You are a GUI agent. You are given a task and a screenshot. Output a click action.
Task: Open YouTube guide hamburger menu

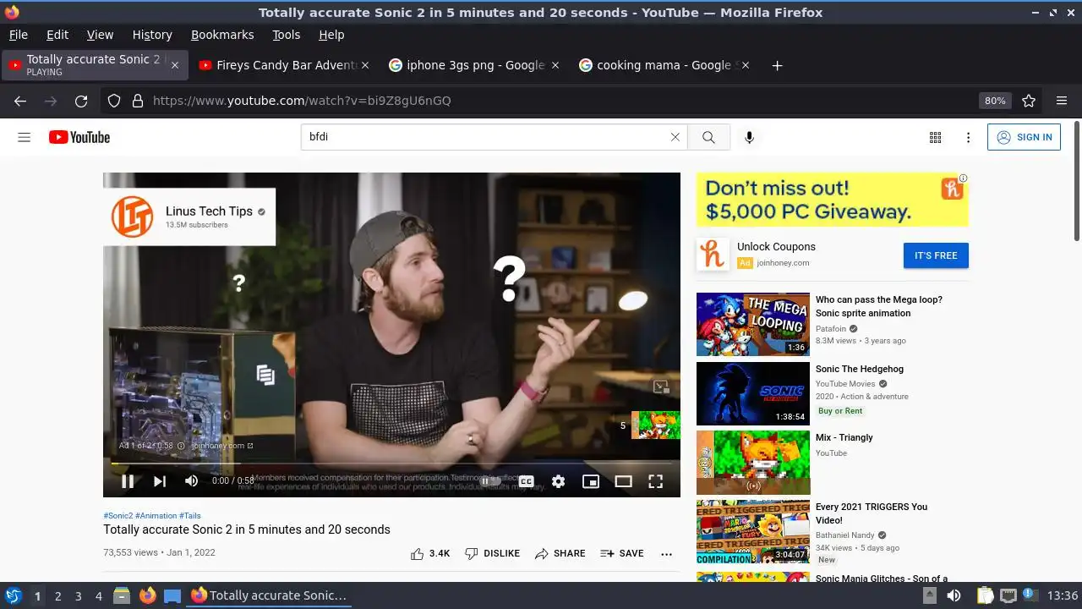coord(25,137)
